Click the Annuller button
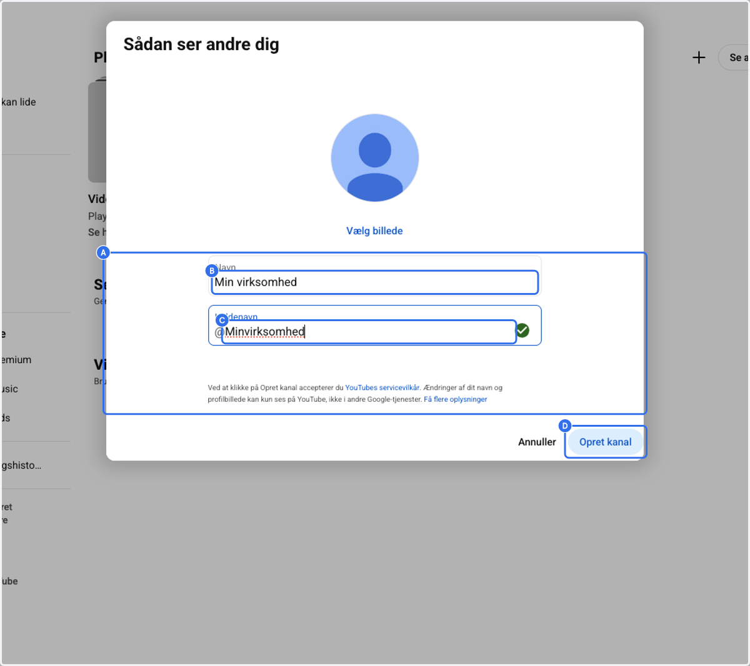750x666 pixels. click(537, 442)
